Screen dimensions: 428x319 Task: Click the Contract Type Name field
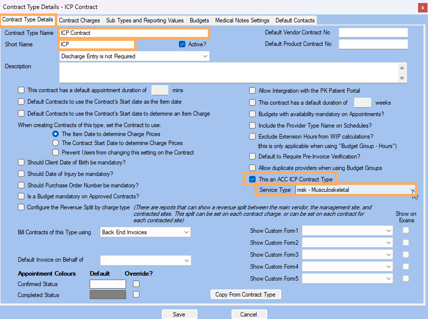134,33
